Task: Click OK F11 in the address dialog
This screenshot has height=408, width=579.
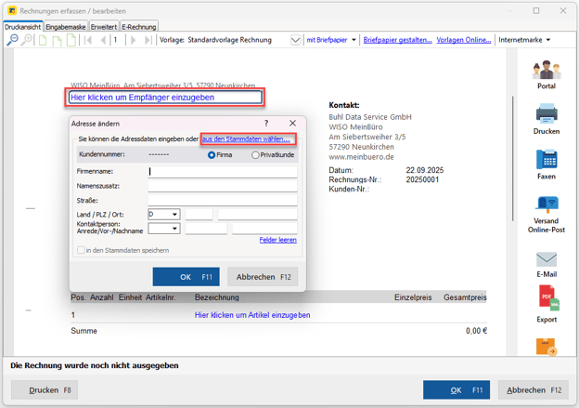Action: coord(187,277)
